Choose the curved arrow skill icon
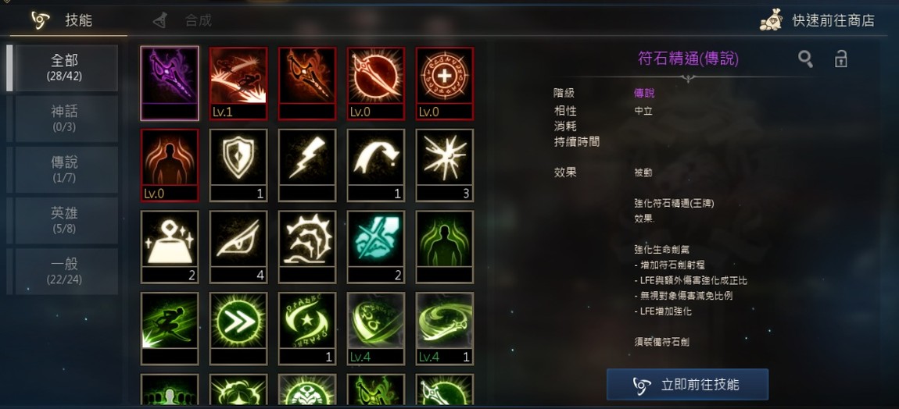899x409 pixels. coord(376,165)
